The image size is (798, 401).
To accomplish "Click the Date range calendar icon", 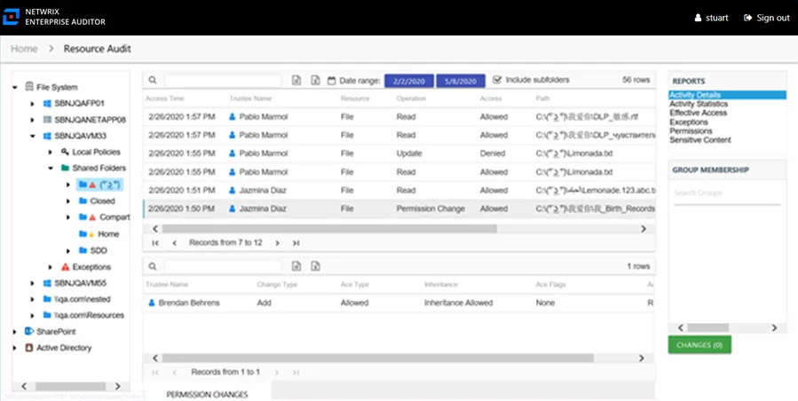I will 331,81.
